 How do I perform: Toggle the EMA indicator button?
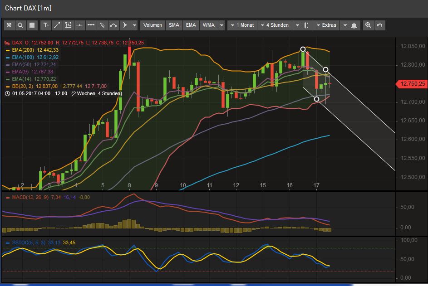pos(191,25)
